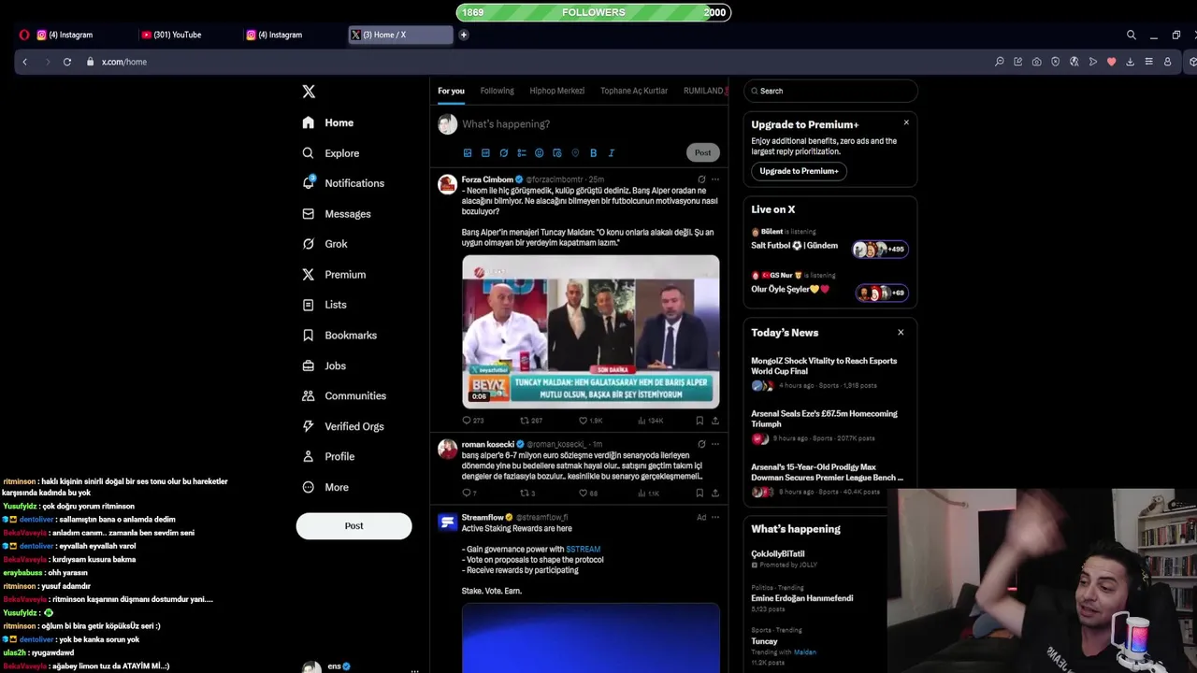This screenshot has width=1197, height=673.
Task: Open Notifications in the sidebar
Action: tap(343, 183)
